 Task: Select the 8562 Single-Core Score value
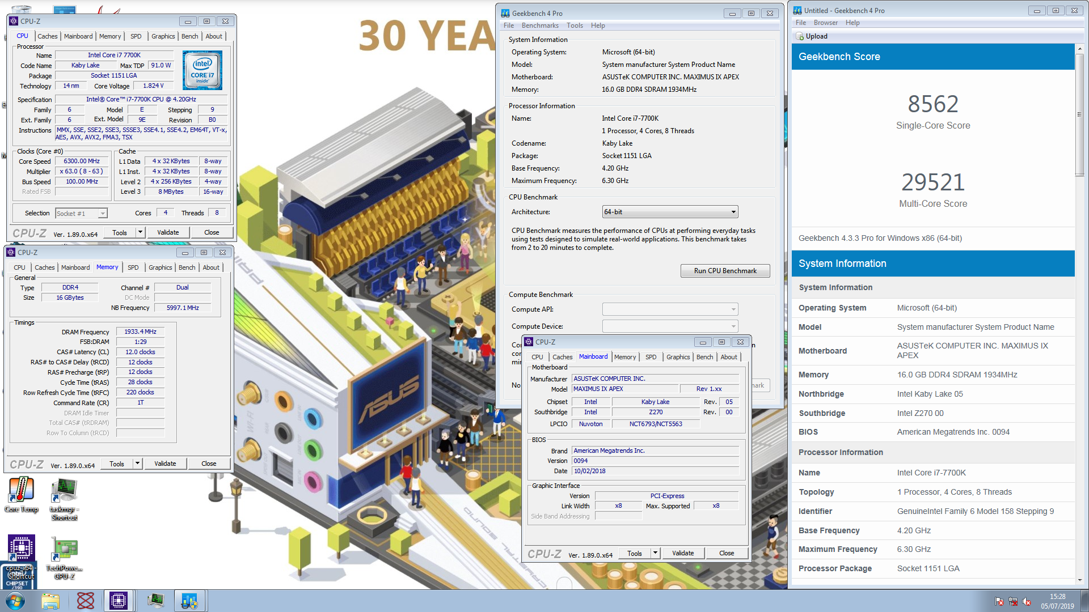(x=933, y=104)
